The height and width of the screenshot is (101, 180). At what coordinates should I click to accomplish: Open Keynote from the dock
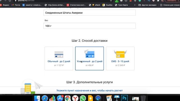[117, 98]
